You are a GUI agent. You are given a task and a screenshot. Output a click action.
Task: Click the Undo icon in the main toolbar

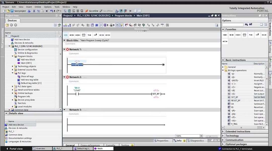(52, 11)
